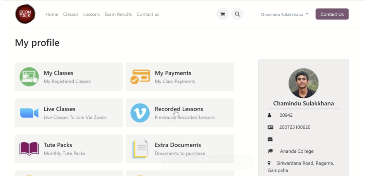Open the Home menu item
Screen dimensions: 365x182
coord(52,14)
